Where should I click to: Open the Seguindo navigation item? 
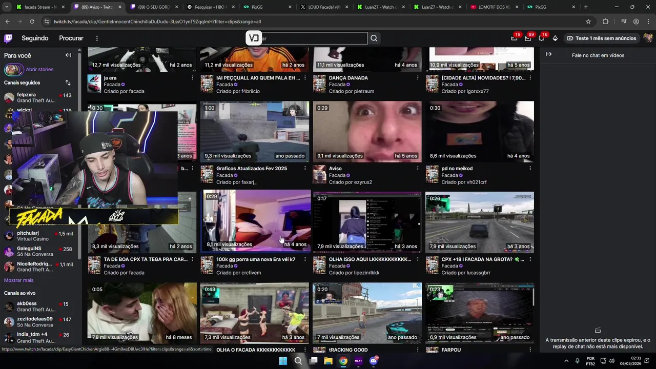[35, 38]
